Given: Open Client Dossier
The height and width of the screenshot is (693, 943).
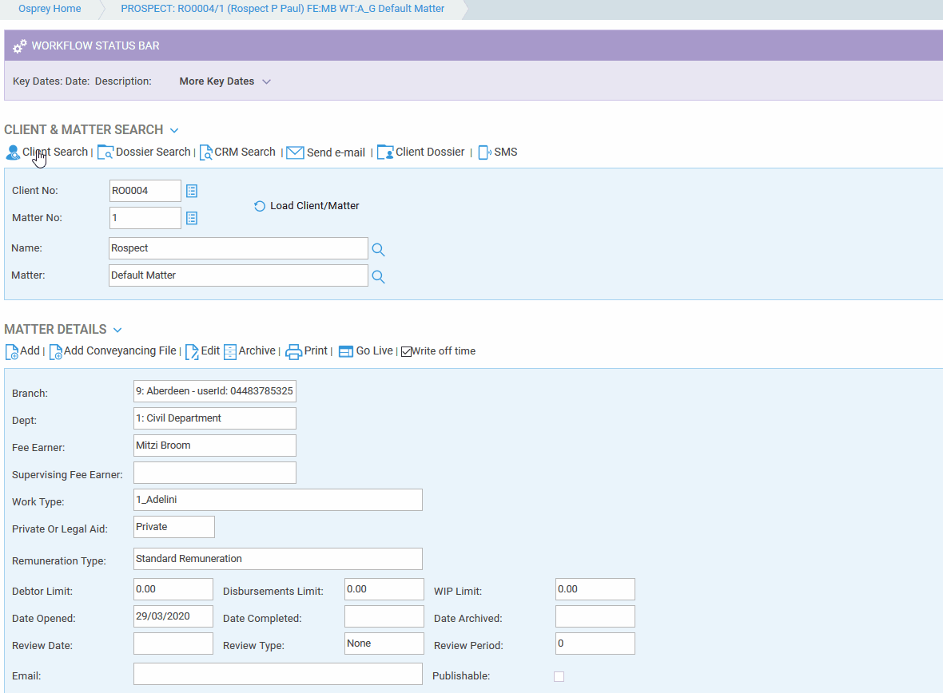Looking at the screenshot, I should [x=430, y=152].
